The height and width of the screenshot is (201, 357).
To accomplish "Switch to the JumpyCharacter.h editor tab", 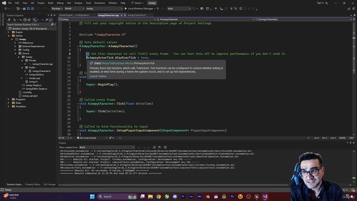I will click(136, 15).
